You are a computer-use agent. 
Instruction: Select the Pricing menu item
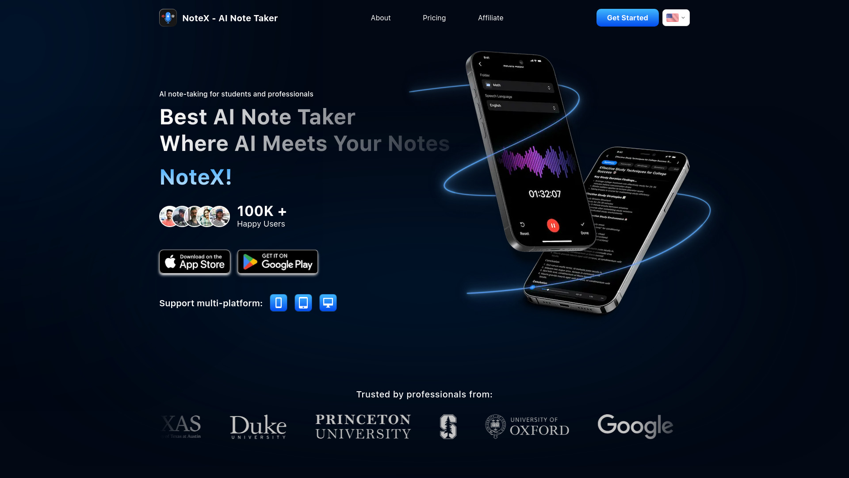pyautogui.click(x=434, y=18)
